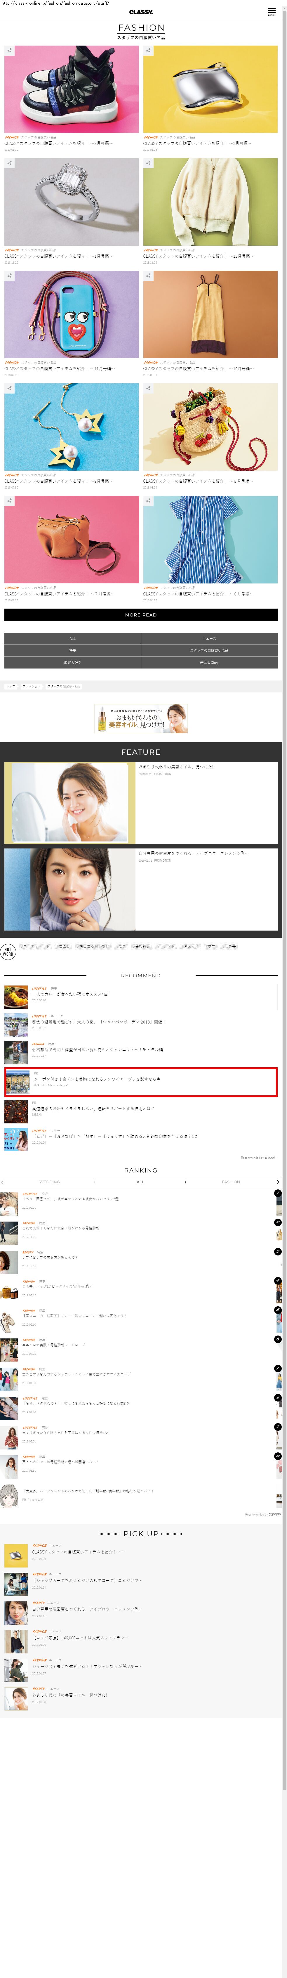
Task: Click the 2月号編 article title link
Action: (x=197, y=143)
